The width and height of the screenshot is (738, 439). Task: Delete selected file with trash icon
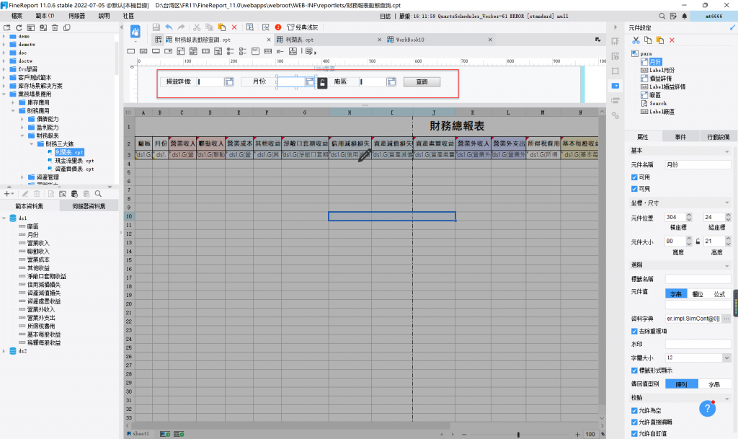point(55,28)
